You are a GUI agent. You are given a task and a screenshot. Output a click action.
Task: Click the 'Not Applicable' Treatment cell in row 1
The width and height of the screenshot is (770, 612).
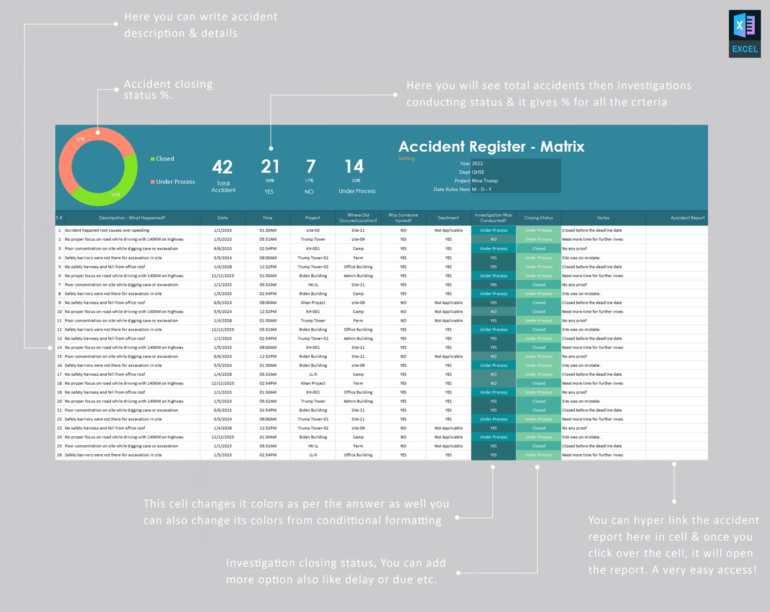448,230
